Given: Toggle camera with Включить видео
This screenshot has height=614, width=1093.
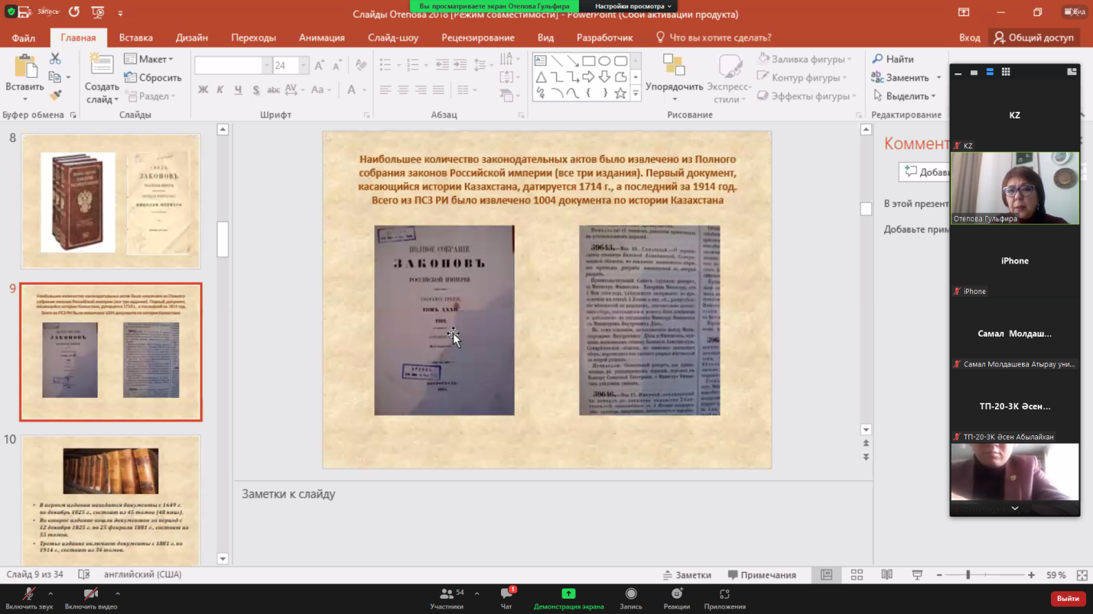Looking at the screenshot, I should [90, 594].
